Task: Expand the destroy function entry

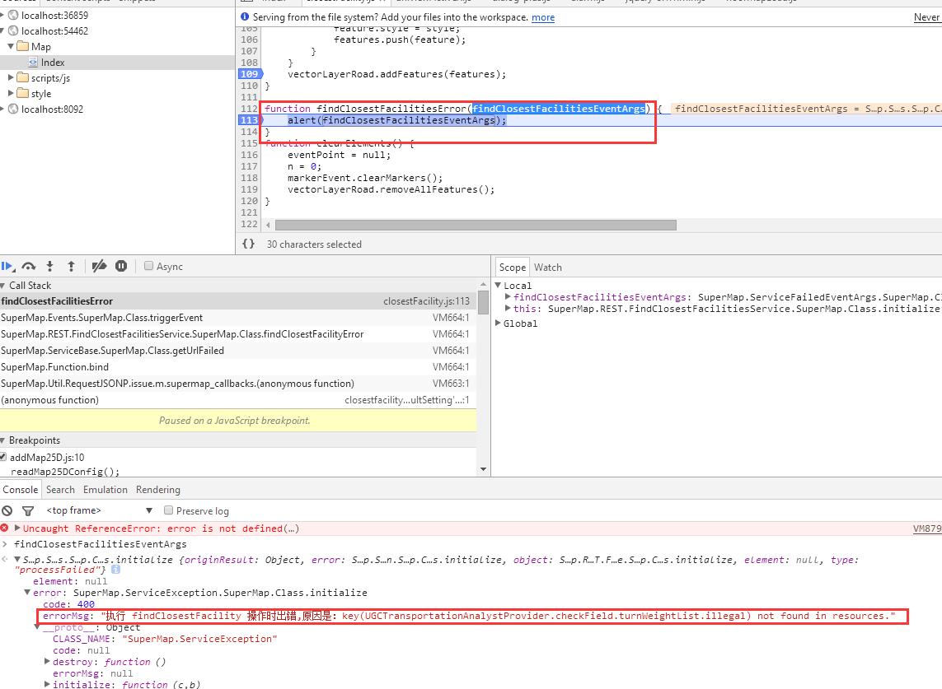Action: (48, 661)
